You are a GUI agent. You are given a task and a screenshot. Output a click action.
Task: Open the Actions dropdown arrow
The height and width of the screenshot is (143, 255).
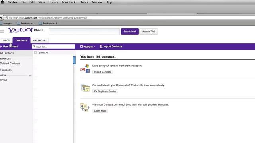pos(94,47)
